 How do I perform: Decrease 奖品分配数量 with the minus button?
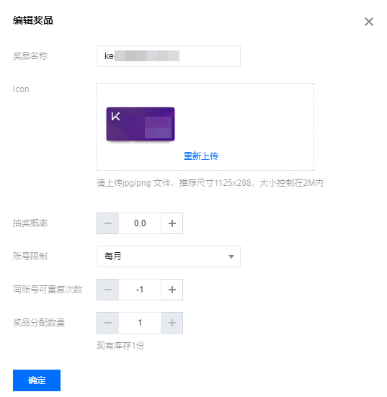[x=107, y=323]
